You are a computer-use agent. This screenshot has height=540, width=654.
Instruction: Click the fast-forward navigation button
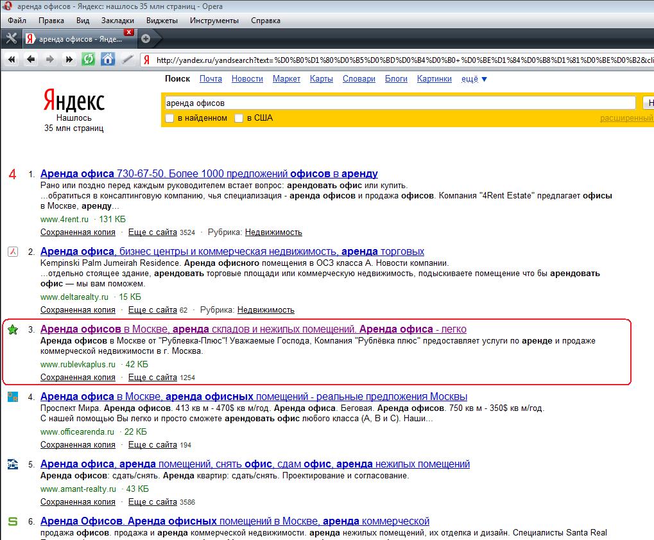pos(69,60)
